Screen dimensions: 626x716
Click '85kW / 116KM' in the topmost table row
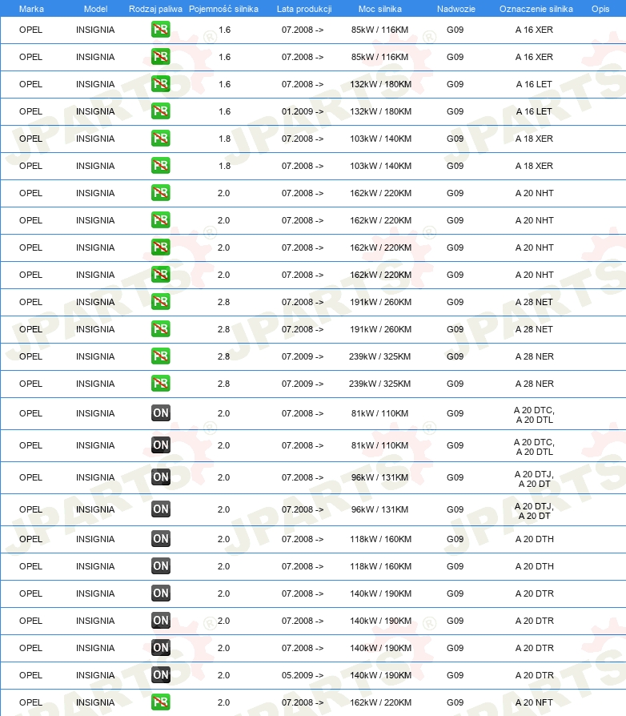[x=379, y=30]
